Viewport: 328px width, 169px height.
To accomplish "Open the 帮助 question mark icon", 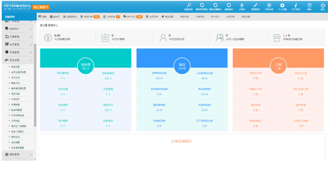I will [309, 5].
